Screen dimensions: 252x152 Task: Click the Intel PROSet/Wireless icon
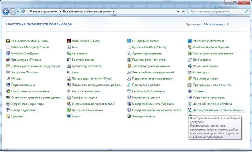point(190,41)
